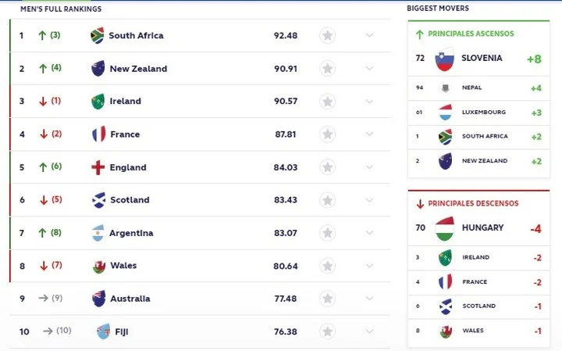
Task: Click the Argentina flag icon
Action: 98,233
